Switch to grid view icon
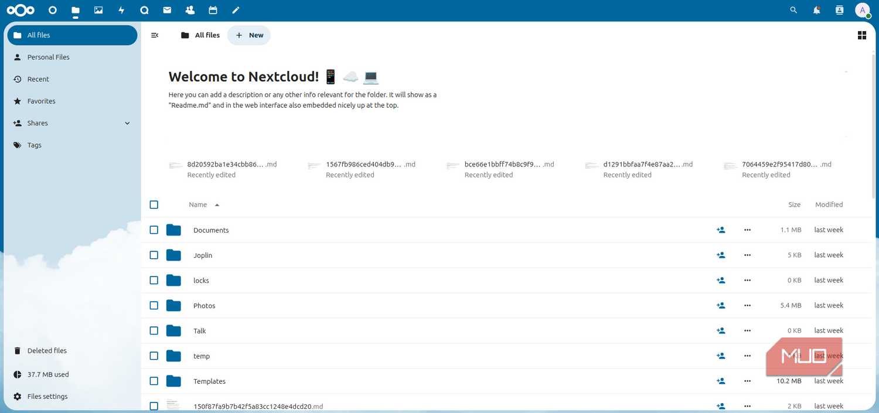 [862, 35]
